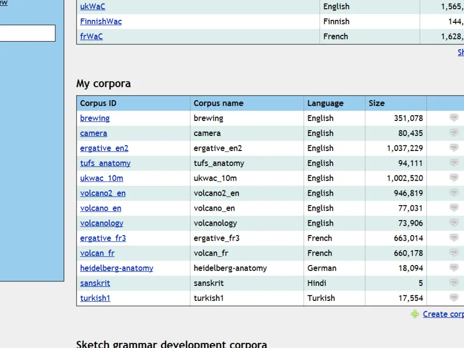Image resolution: width=464 pixels, height=348 pixels.
Task: Click the comment icon in the brewing row
Action: coord(454,118)
